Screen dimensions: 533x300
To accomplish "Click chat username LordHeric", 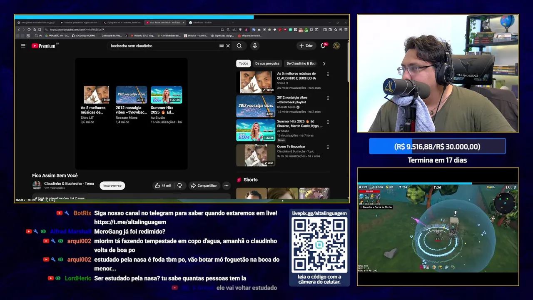I will click(x=78, y=278).
